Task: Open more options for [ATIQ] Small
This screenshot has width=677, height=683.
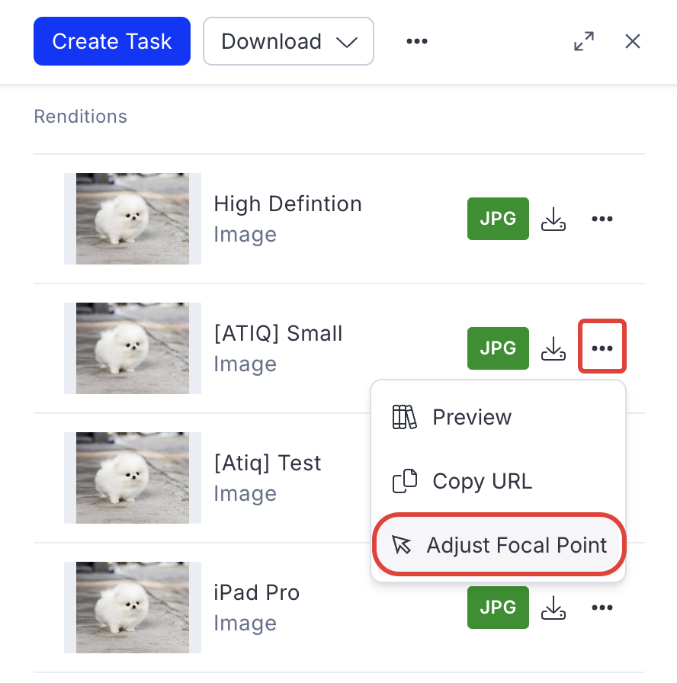Action: click(602, 348)
